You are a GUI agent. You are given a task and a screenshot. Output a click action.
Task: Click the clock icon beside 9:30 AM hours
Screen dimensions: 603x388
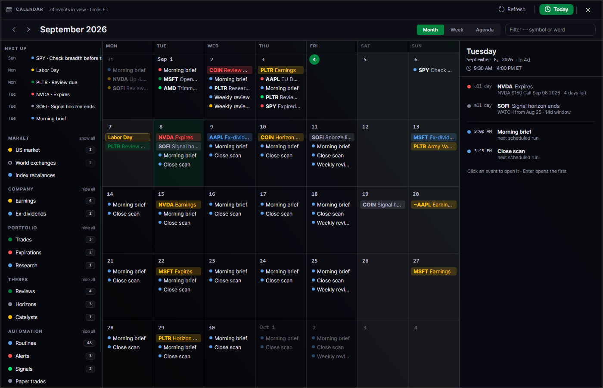point(469,68)
